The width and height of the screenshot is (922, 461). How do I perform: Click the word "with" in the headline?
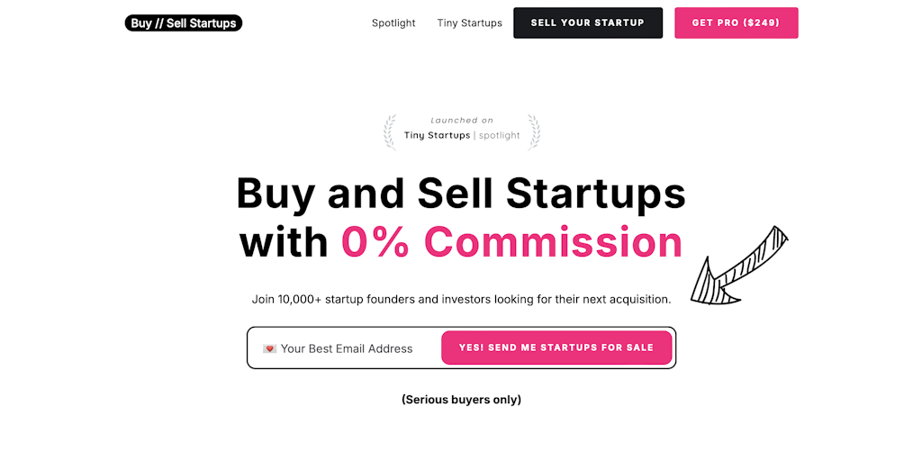(284, 241)
